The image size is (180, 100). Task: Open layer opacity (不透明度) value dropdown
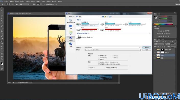pyautogui.click(x=175, y=44)
